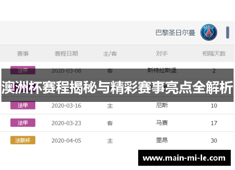Click the vertical blue bar beside the logo

[x=227, y=32]
